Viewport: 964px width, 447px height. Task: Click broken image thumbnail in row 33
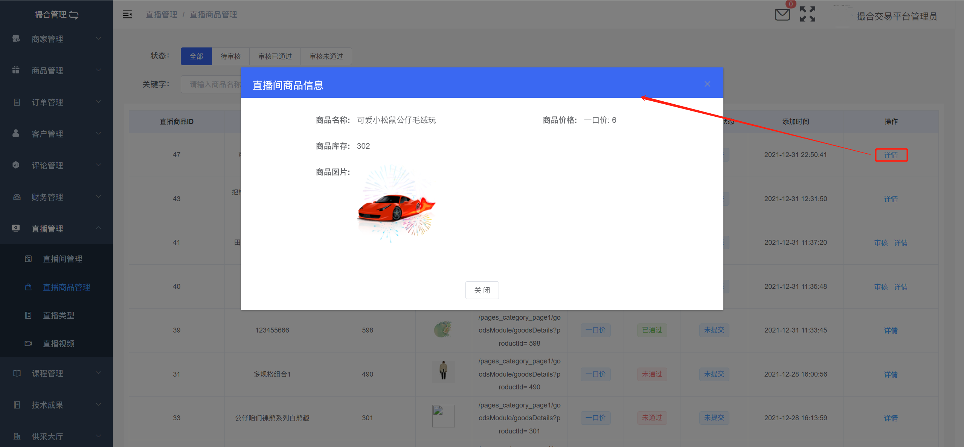(x=443, y=416)
